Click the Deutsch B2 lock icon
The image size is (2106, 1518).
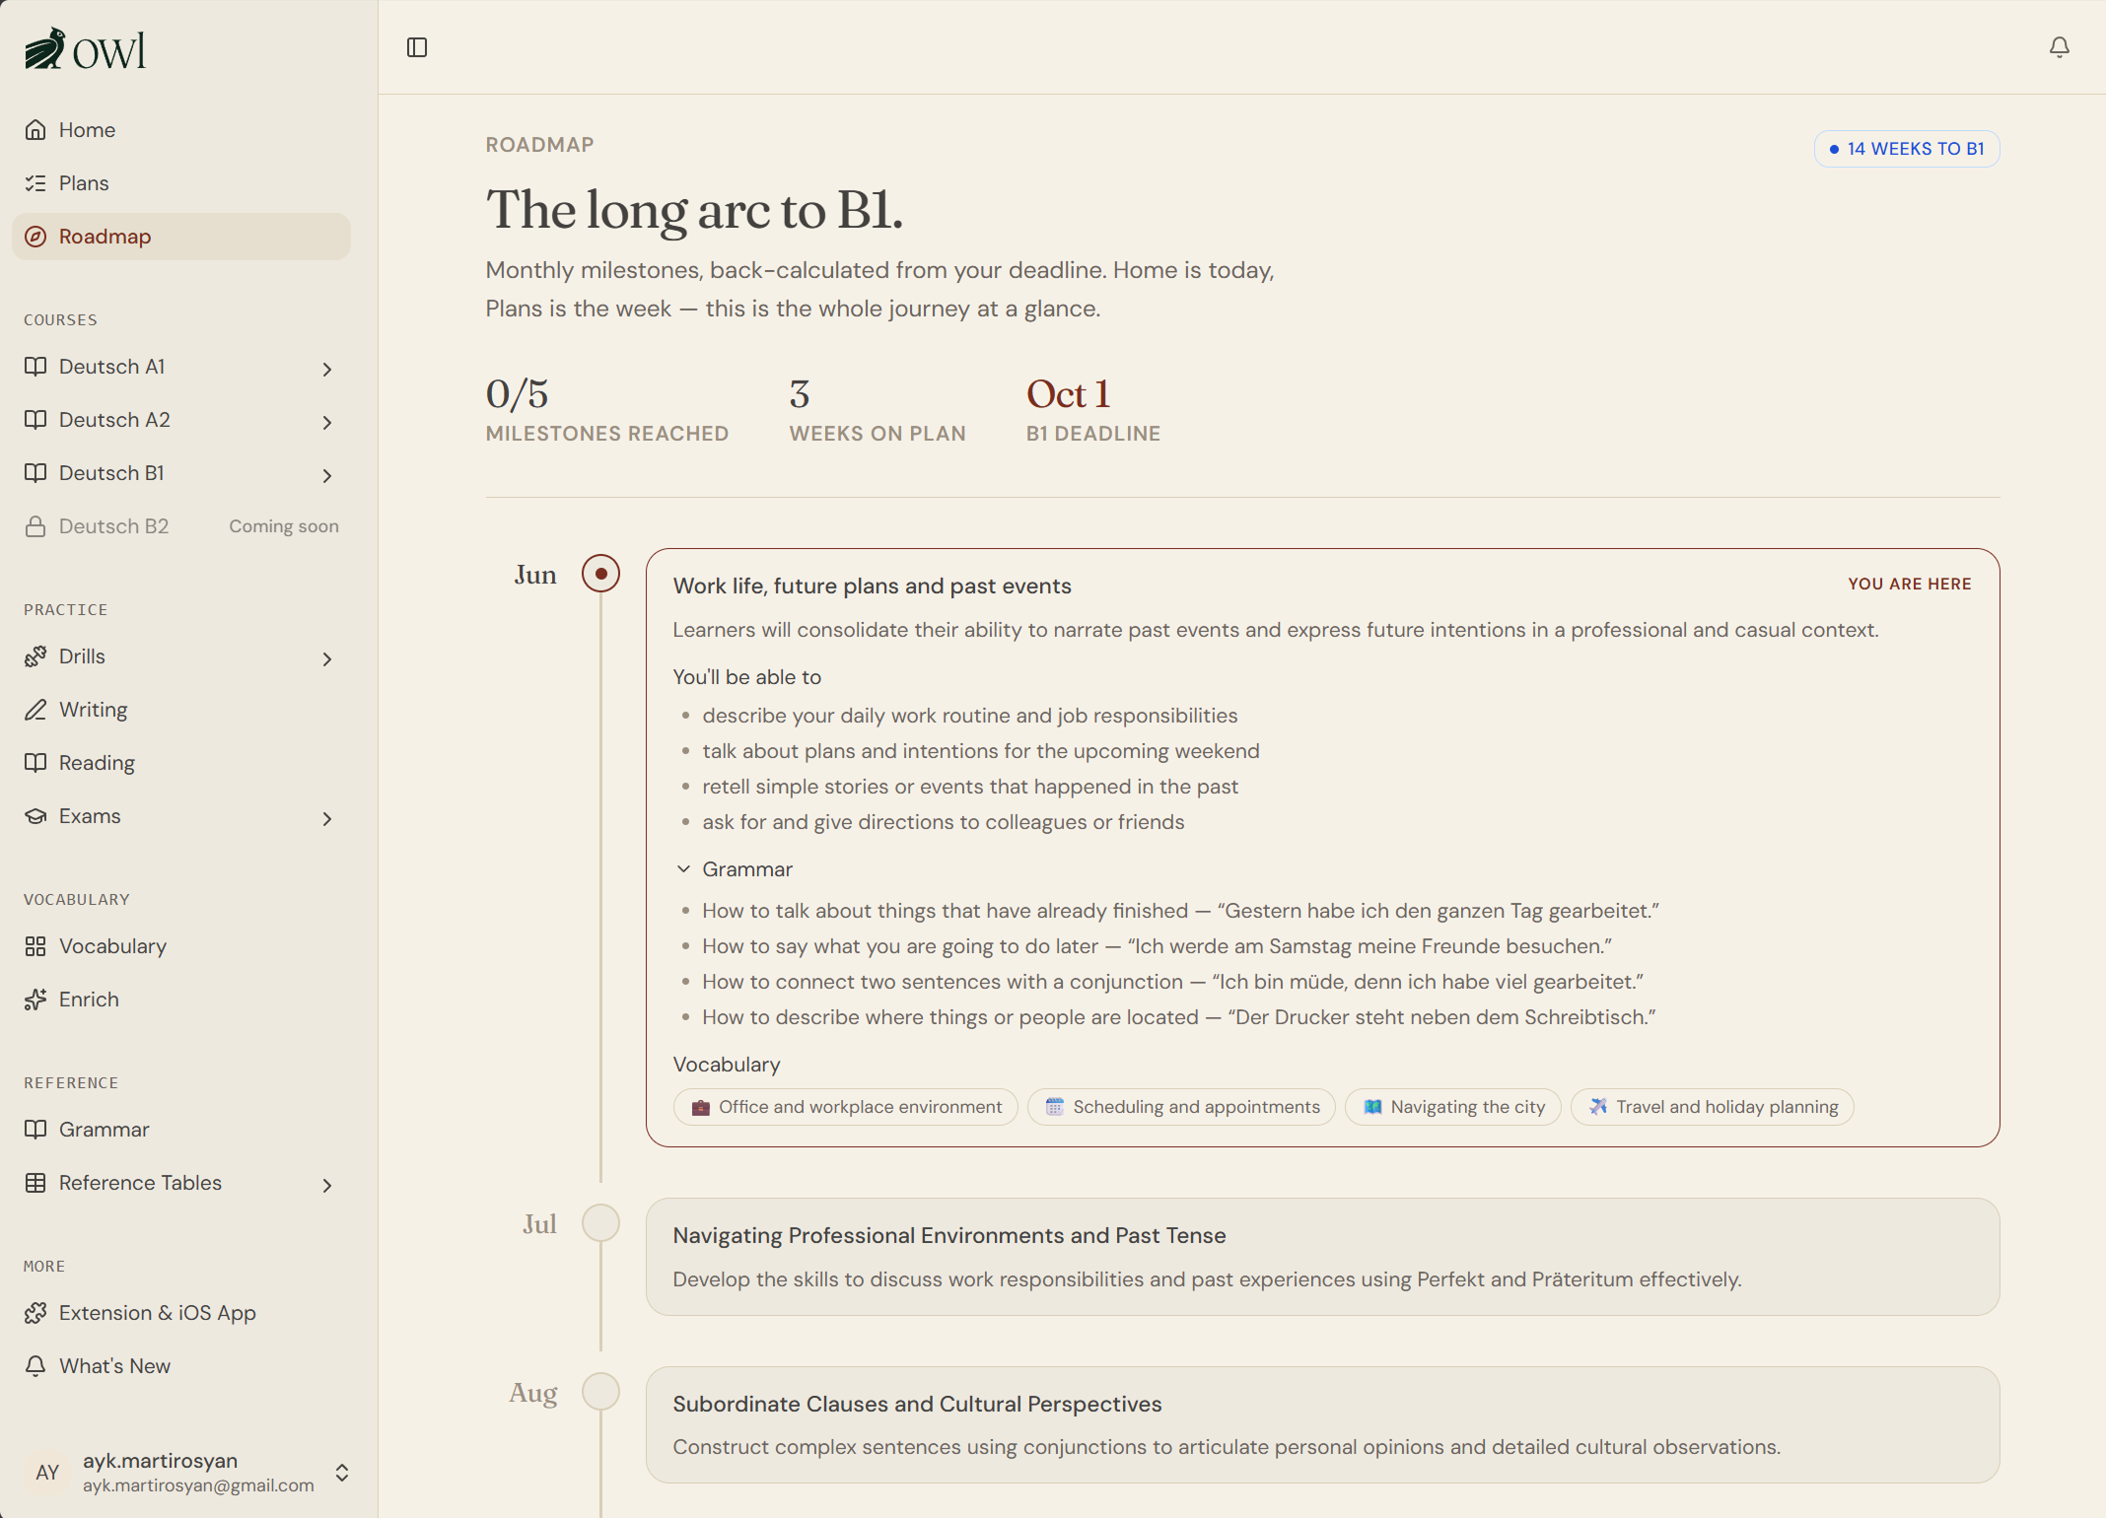point(35,526)
